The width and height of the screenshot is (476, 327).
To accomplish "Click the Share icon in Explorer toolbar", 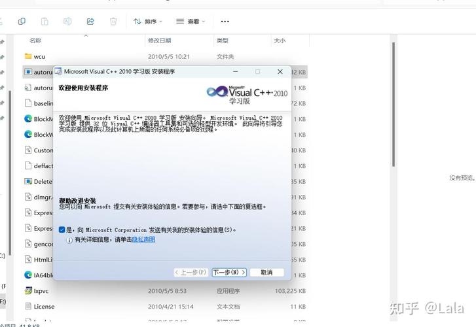I will [x=90, y=21].
